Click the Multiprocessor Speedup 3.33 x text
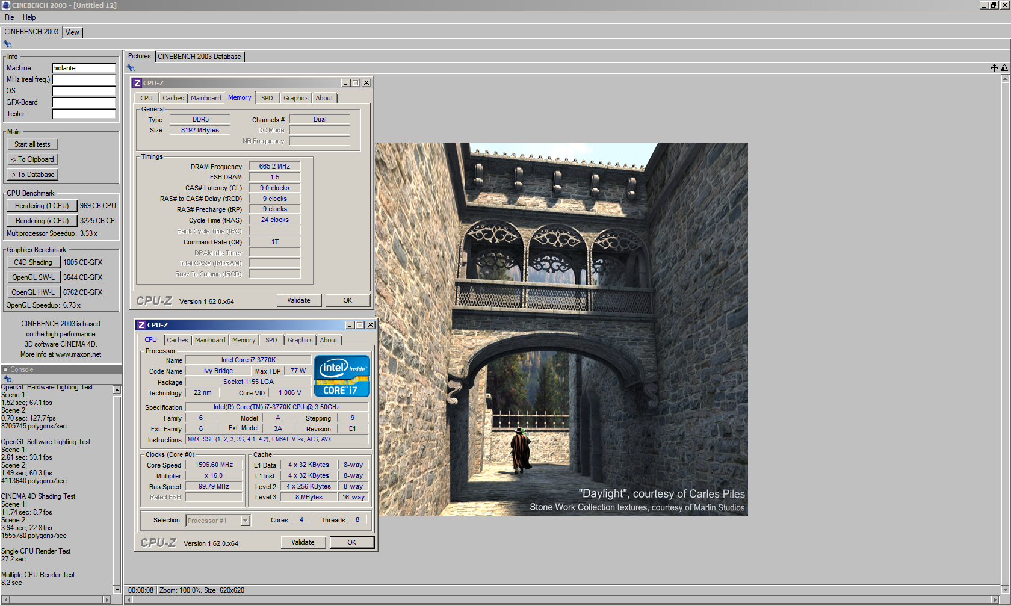 click(52, 233)
